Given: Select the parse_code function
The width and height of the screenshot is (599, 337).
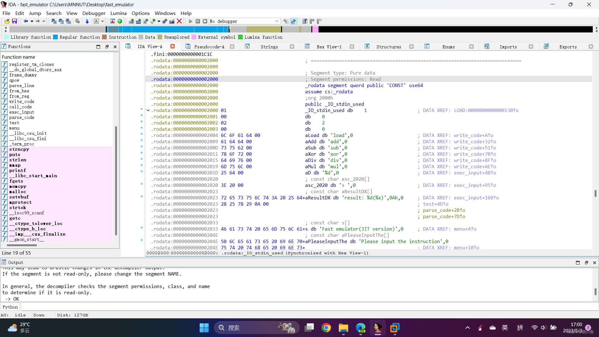Looking at the screenshot, I should coord(22,117).
